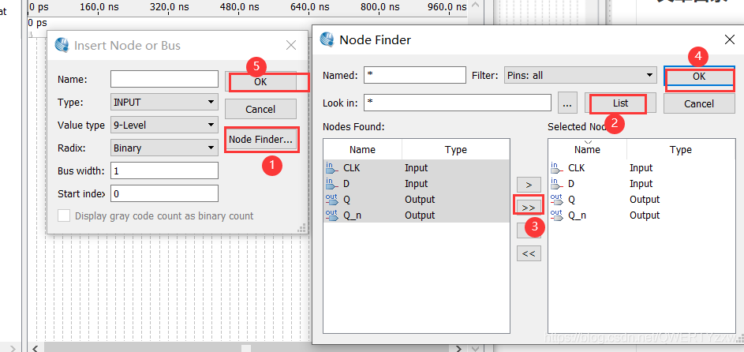Open the Filter dropdown showing Pins: all

(580, 75)
